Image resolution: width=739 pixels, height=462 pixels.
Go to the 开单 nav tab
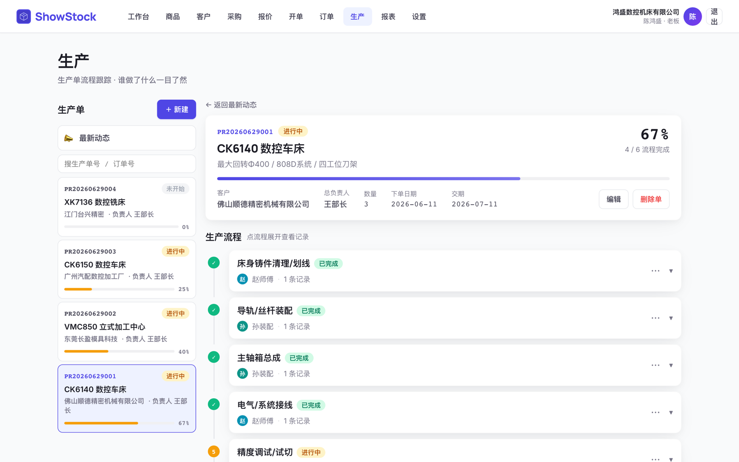(x=296, y=17)
